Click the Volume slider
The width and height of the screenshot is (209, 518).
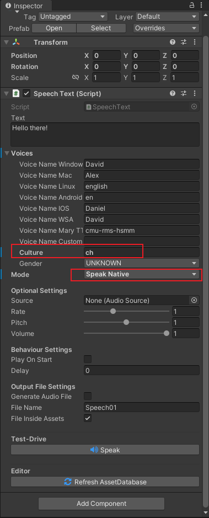(x=126, y=333)
